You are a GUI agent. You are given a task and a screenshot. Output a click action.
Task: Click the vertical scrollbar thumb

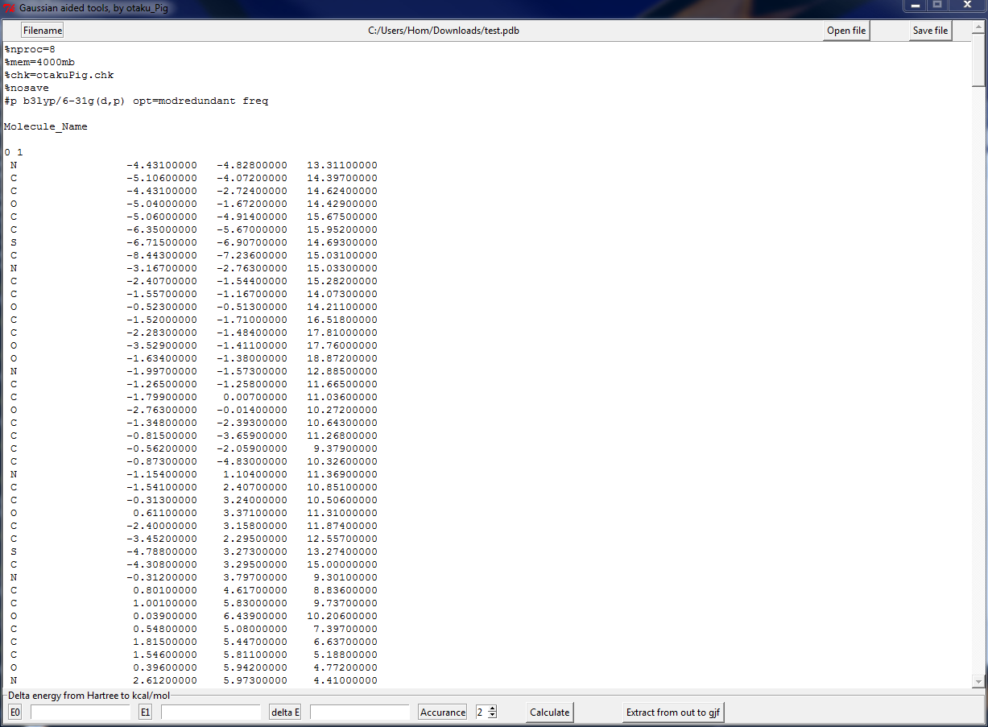click(978, 60)
